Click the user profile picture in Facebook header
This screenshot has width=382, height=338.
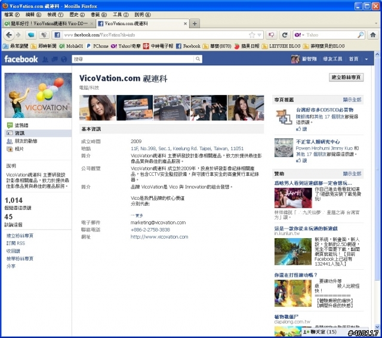tap(295, 59)
